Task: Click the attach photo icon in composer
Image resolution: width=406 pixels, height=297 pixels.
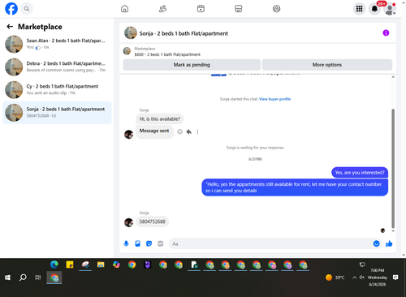Action: 137,243
